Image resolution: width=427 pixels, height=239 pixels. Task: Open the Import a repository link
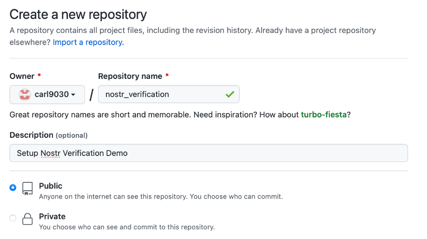88,42
